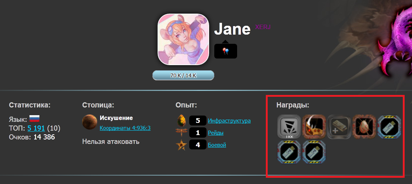
Task: Click the first USB award in second row
Action: [x=289, y=152]
